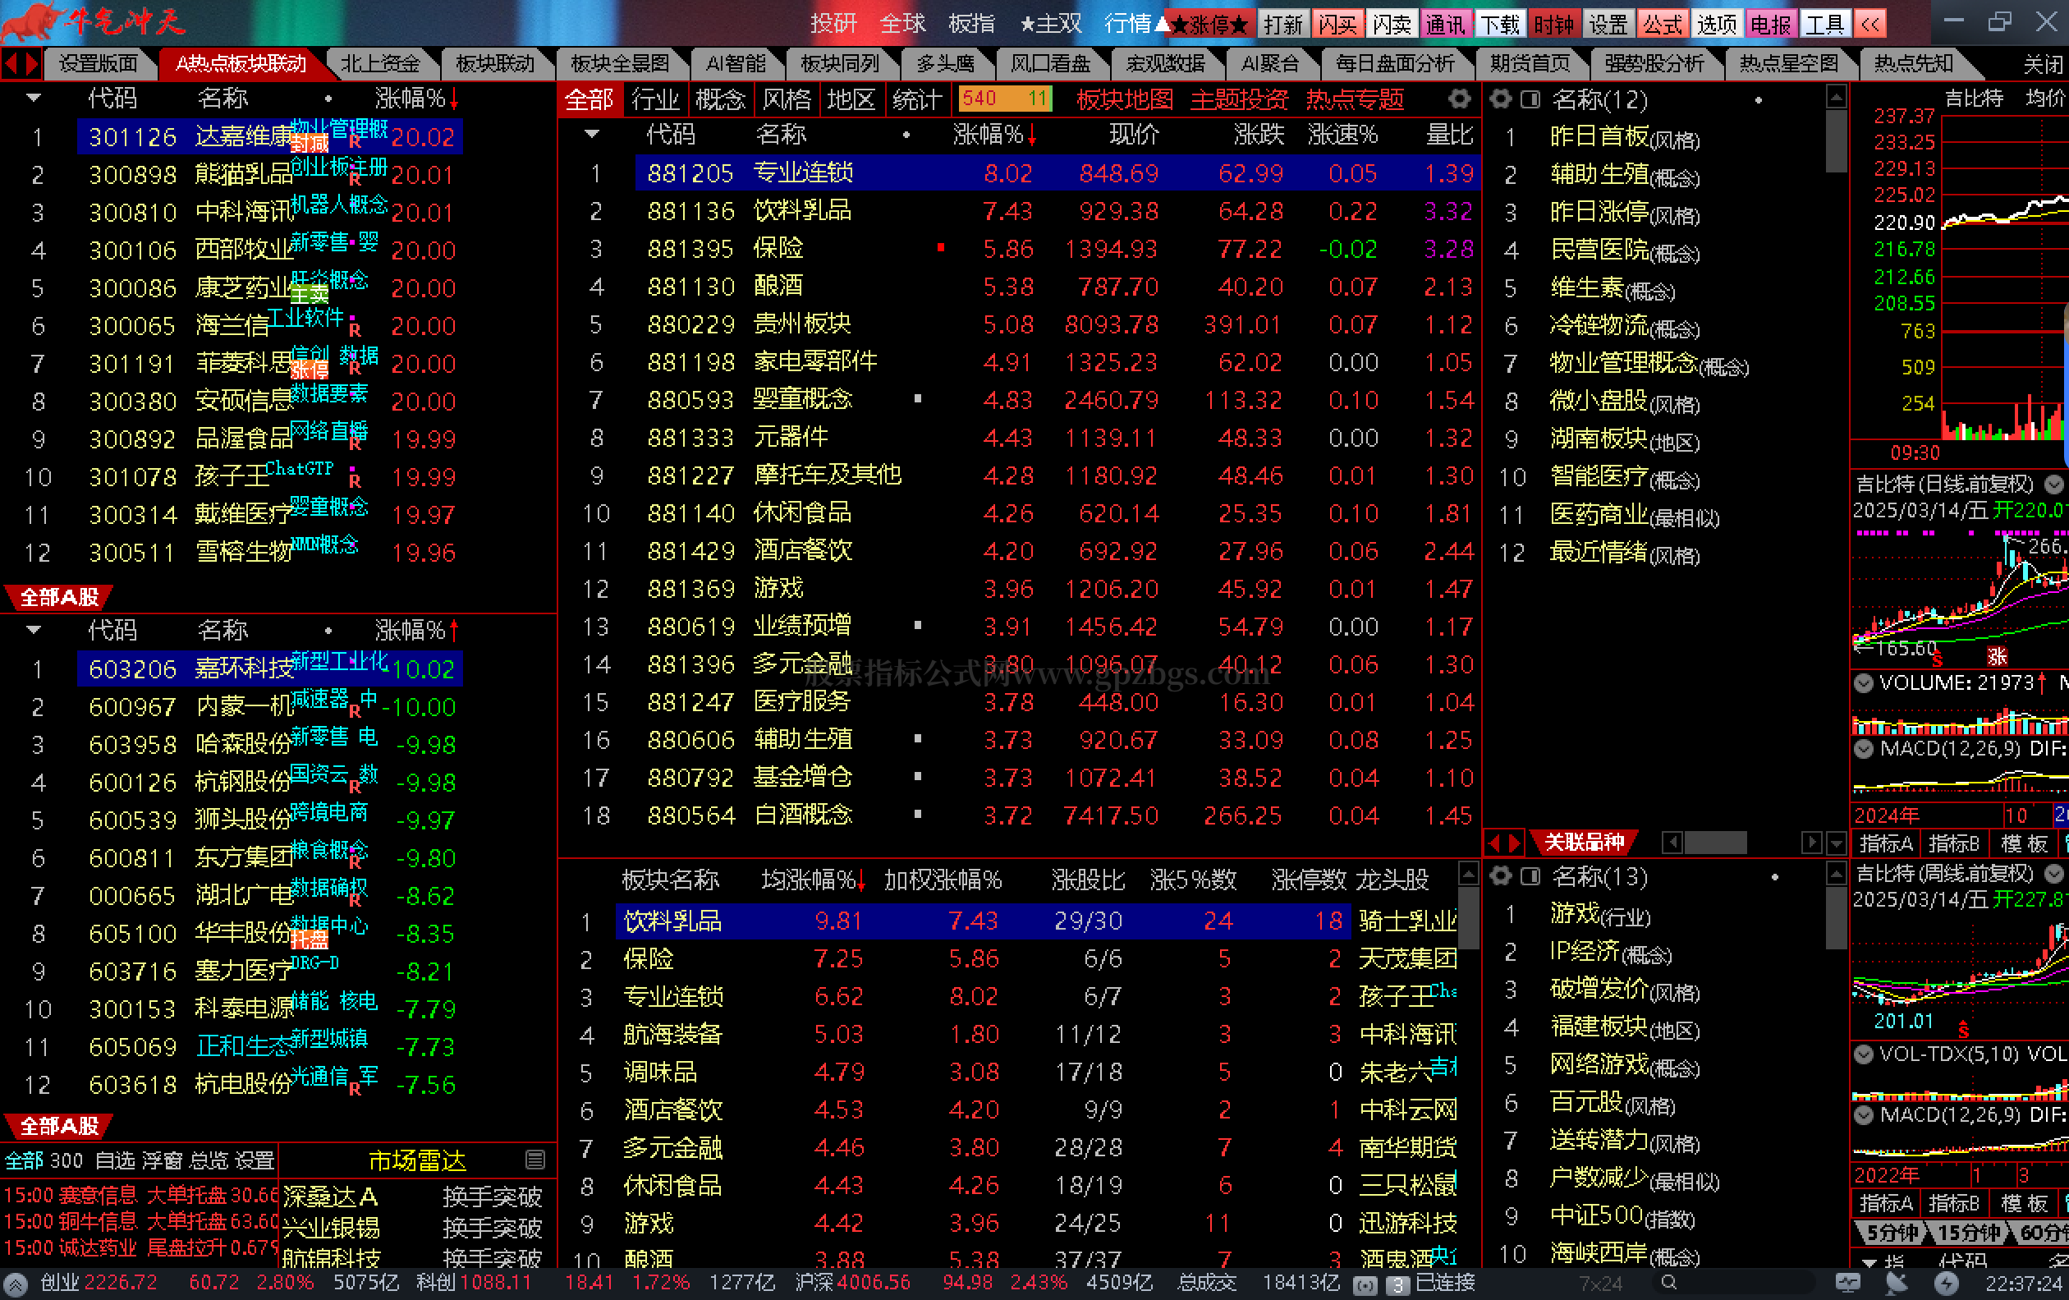Click the red right arrow beside 关联品种
The height and width of the screenshot is (1300, 2069).
(x=1514, y=843)
